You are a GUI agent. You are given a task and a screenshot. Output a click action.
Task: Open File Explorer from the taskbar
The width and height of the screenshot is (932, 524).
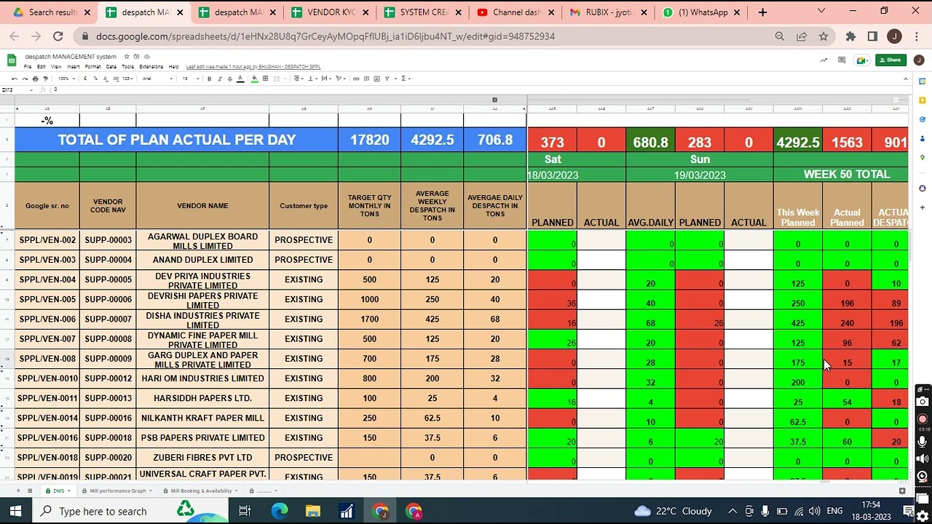pyautogui.click(x=313, y=511)
